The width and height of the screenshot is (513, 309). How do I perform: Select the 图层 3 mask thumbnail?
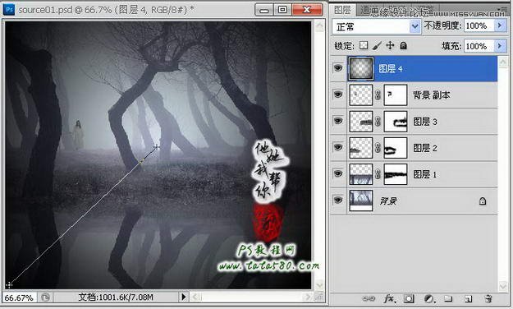pos(396,122)
